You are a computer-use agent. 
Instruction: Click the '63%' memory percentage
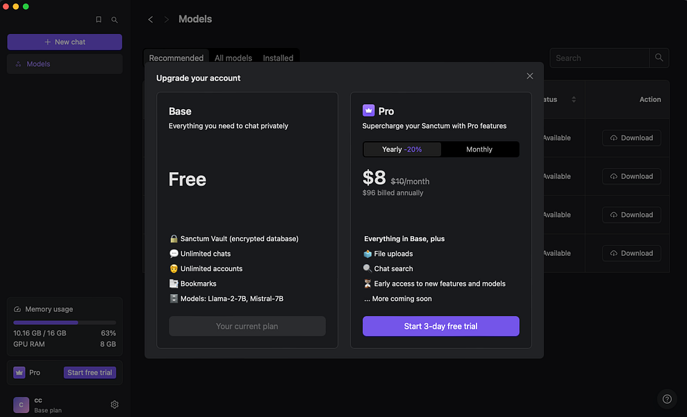pyautogui.click(x=108, y=333)
